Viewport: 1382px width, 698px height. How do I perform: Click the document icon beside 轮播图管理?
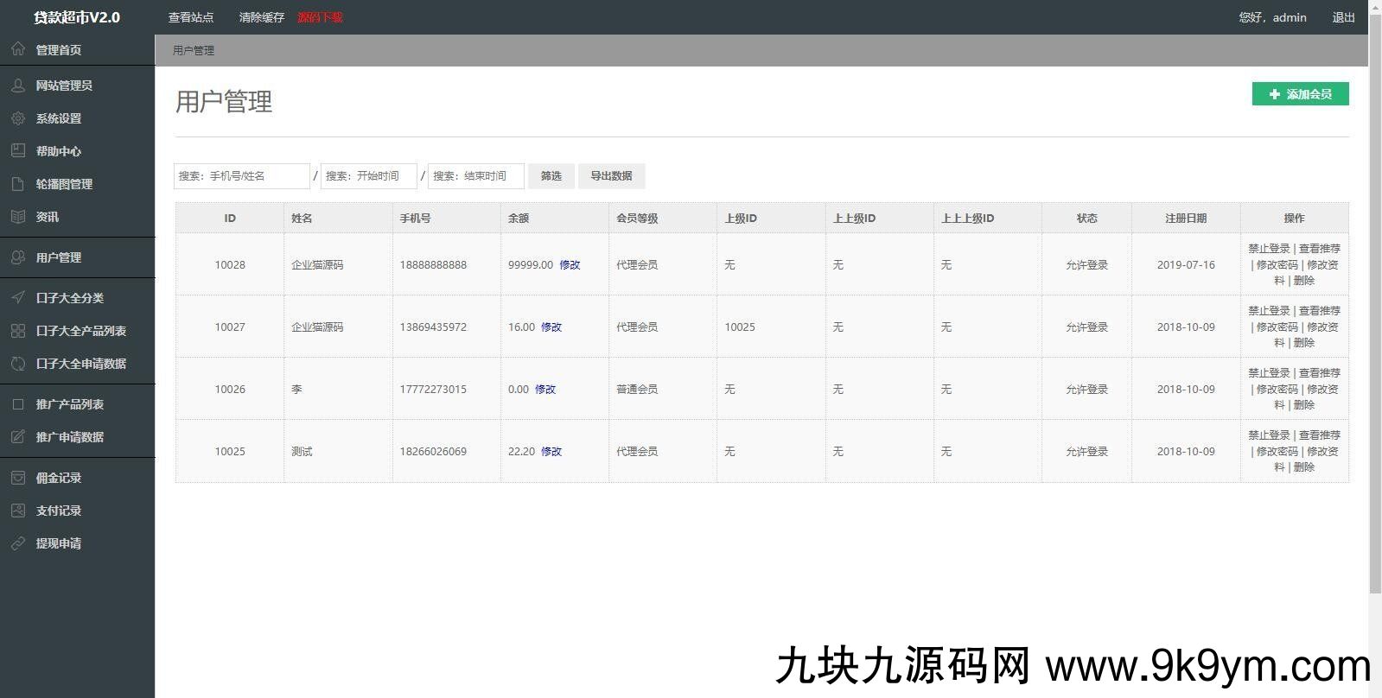(x=17, y=184)
